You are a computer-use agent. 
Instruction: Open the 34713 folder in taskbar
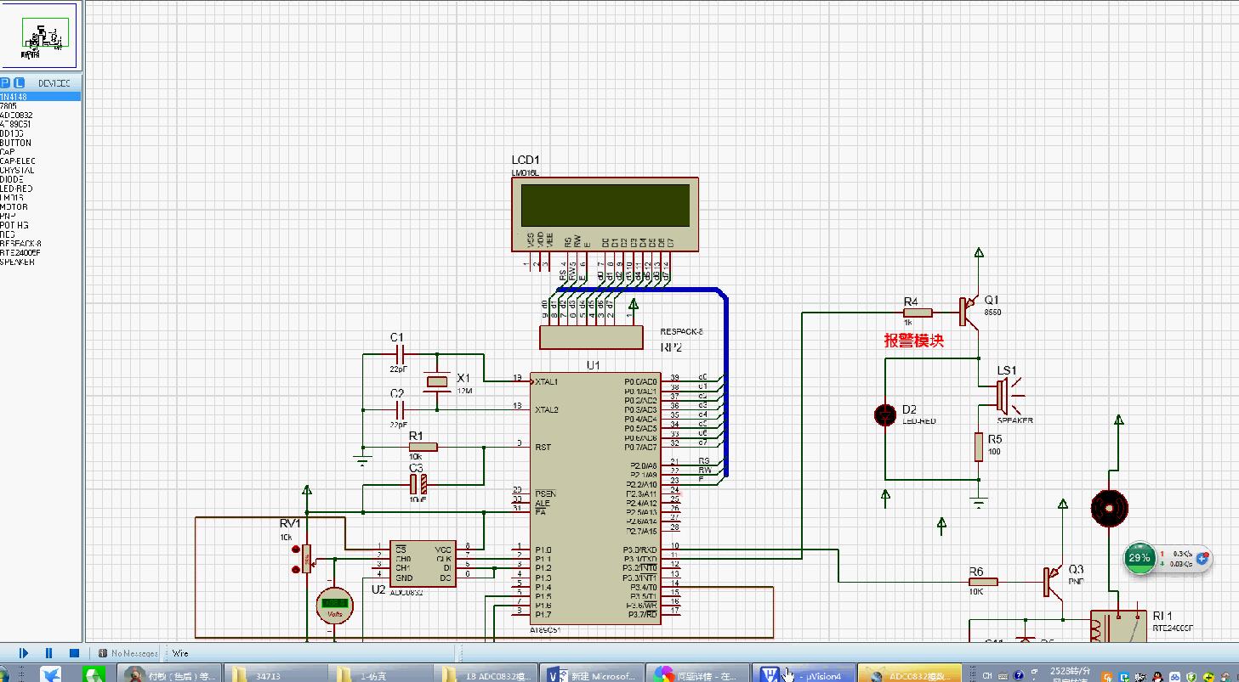[x=276, y=675]
